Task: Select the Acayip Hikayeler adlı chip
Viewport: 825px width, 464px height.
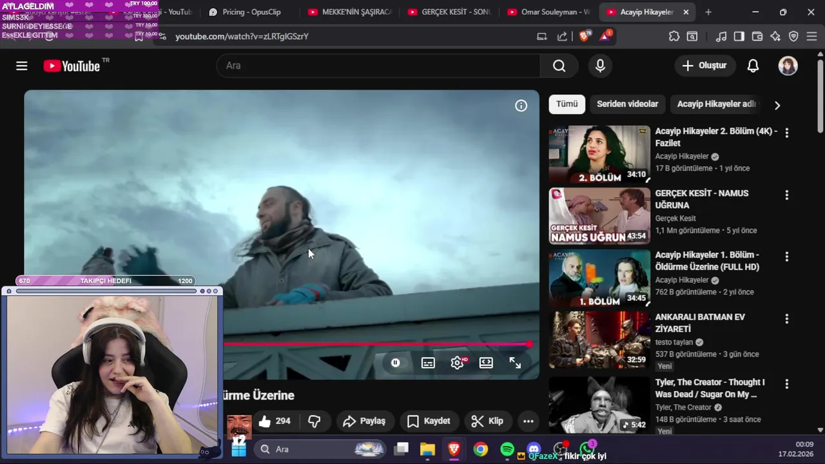Action: (715, 104)
